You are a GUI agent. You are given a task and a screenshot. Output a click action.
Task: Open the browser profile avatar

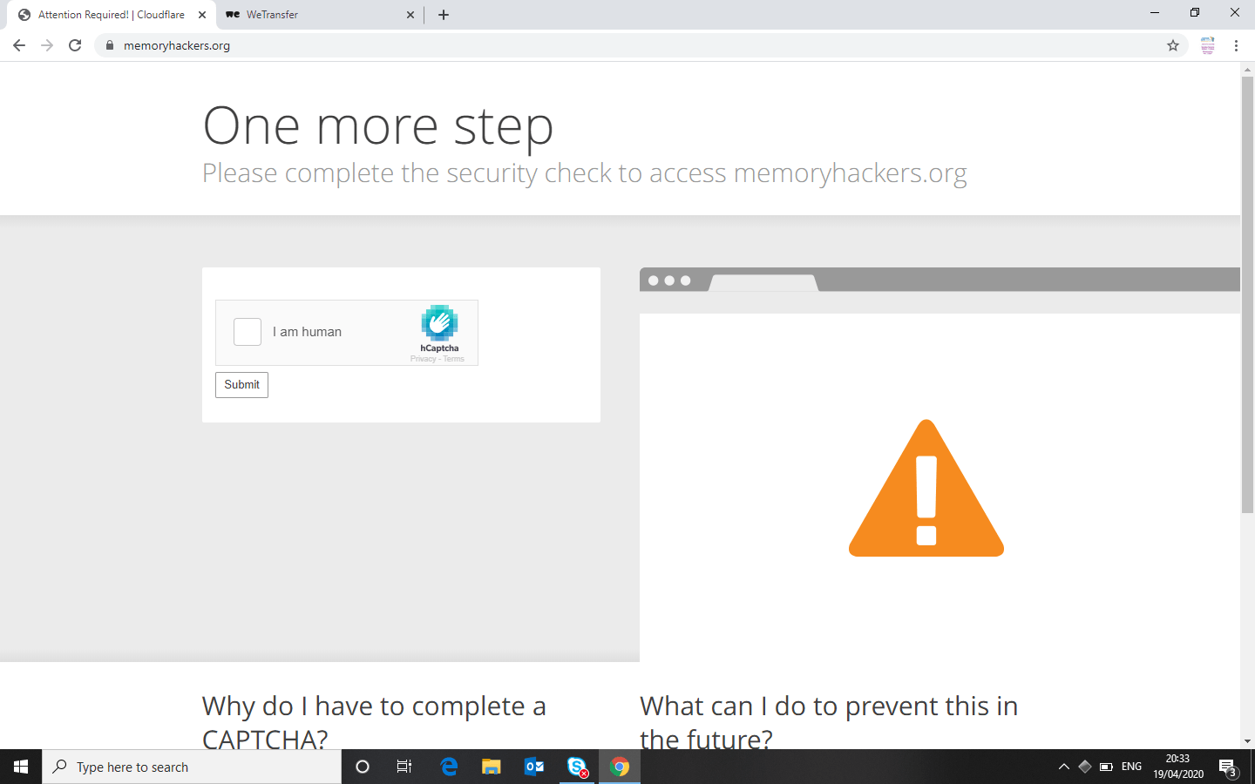[x=1208, y=45]
